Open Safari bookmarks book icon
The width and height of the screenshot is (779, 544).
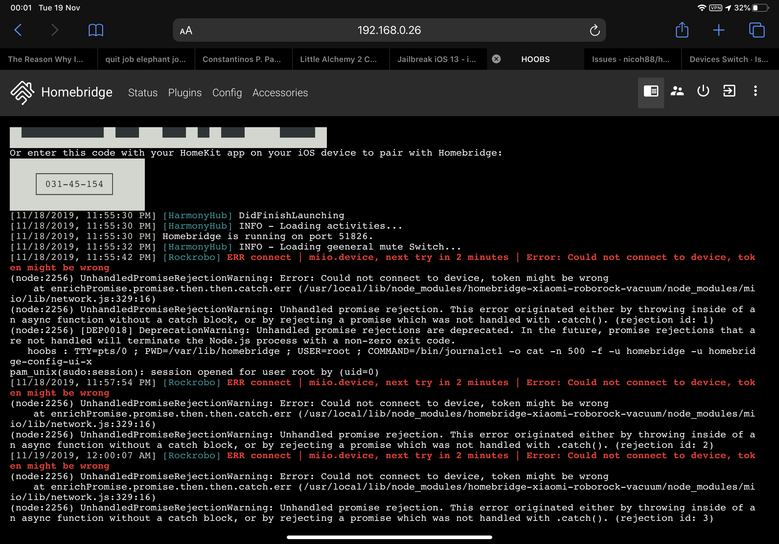click(x=96, y=30)
